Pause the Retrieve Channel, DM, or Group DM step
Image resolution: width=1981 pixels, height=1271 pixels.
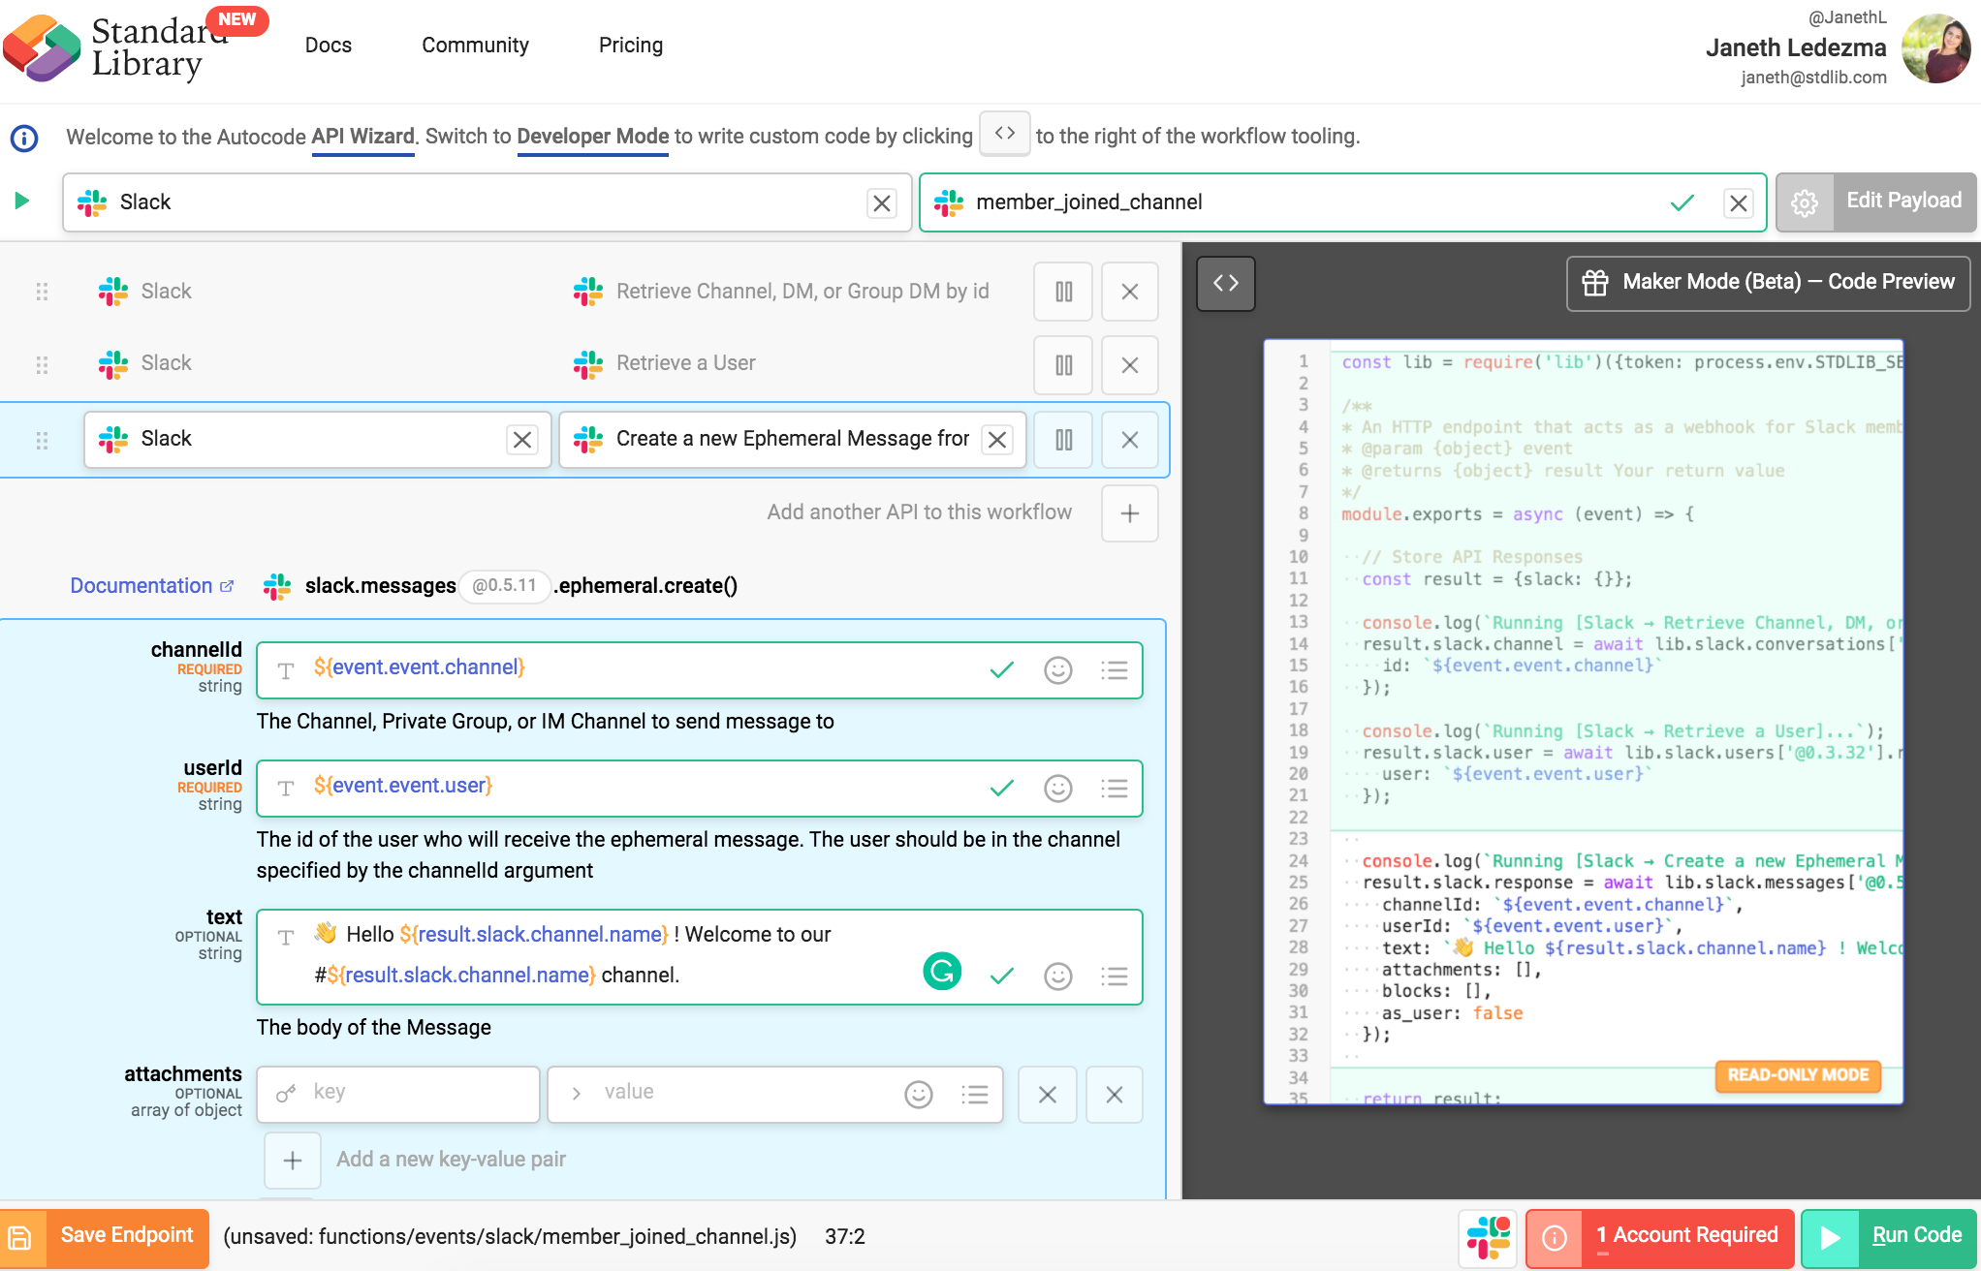pyautogui.click(x=1063, y=292)
